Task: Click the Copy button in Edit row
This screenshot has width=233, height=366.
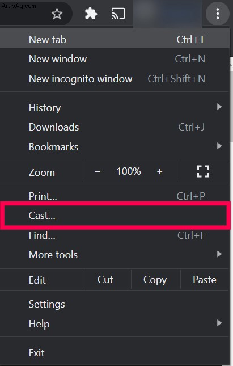Action: click(155, 280)
